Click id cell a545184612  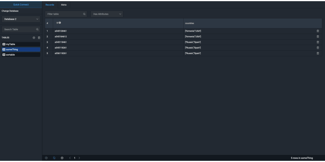118,36
